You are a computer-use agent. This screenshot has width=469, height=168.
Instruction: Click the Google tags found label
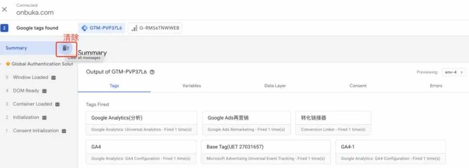pyautogui.click(x=37, y=28)
